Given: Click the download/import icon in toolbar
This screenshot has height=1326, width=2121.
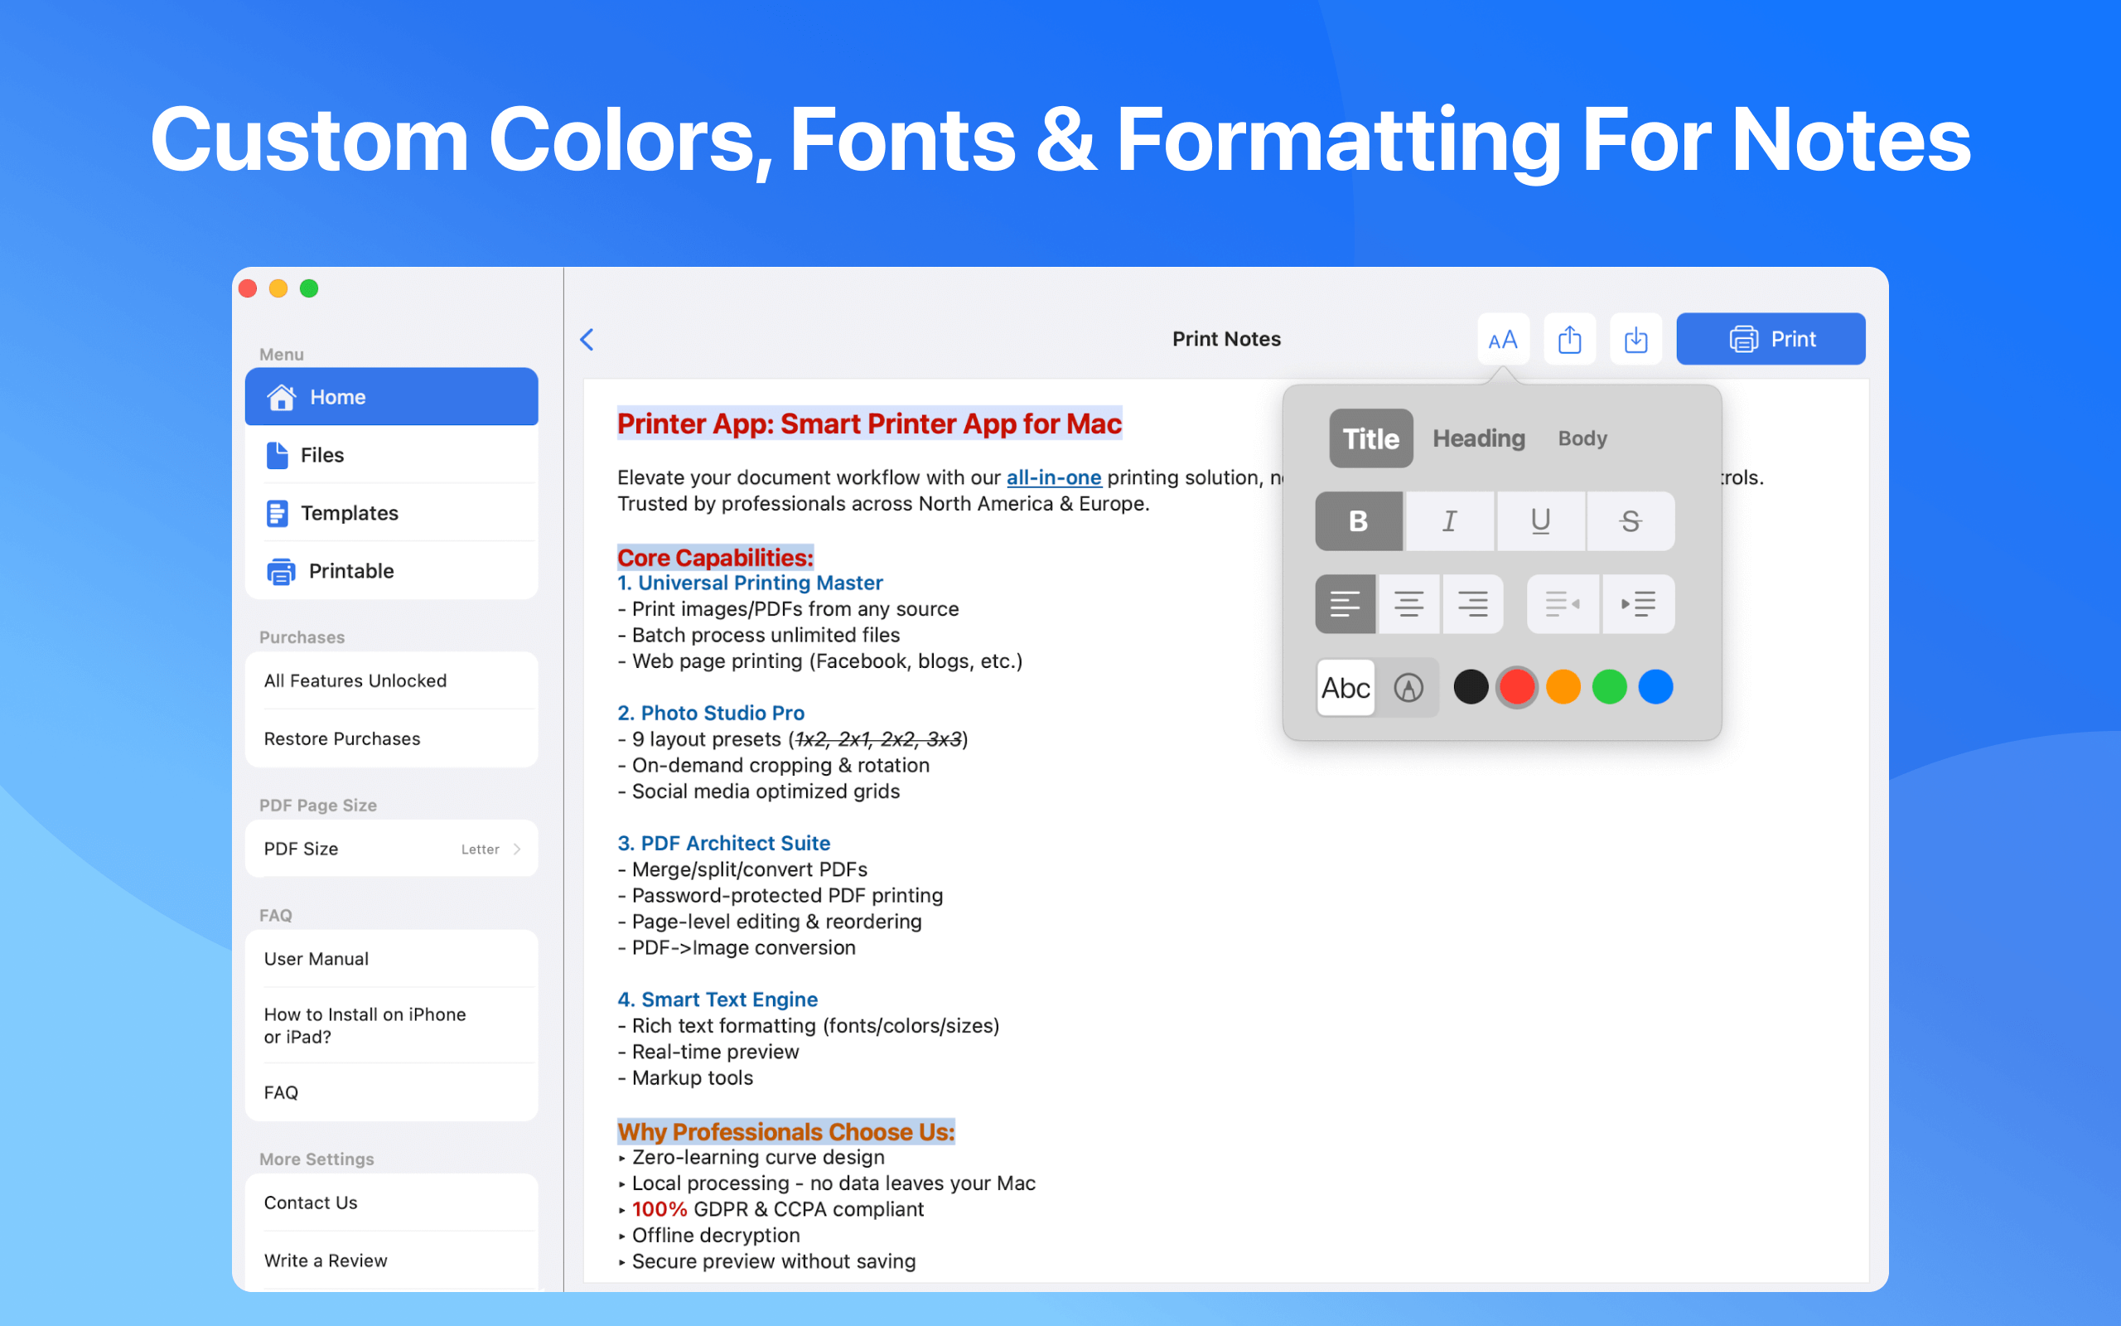Looking at the screenshot, I should 1635,340.
